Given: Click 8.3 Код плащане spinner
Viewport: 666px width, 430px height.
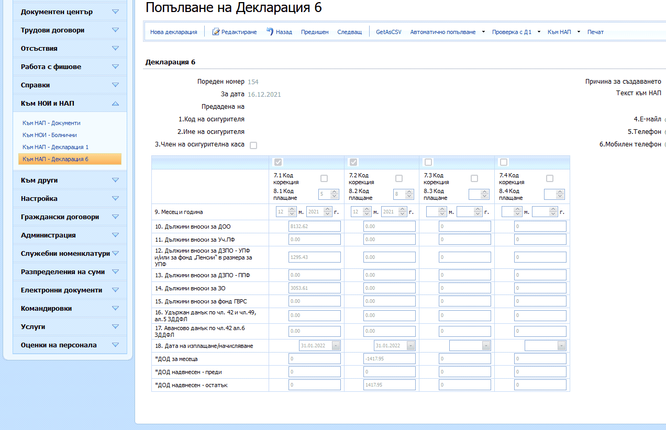Looking at the screenshot, I should 479,195.
